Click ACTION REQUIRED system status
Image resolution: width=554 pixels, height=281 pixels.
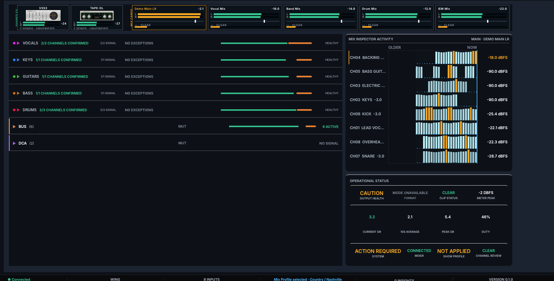coord(378,251)
